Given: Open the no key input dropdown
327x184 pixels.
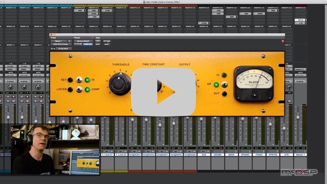Looking at the screenshot, I should 64,49.
